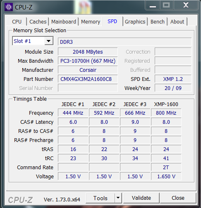Click the empty Correction field
This screenshot has width=201, height=208.
coord(173,52)
